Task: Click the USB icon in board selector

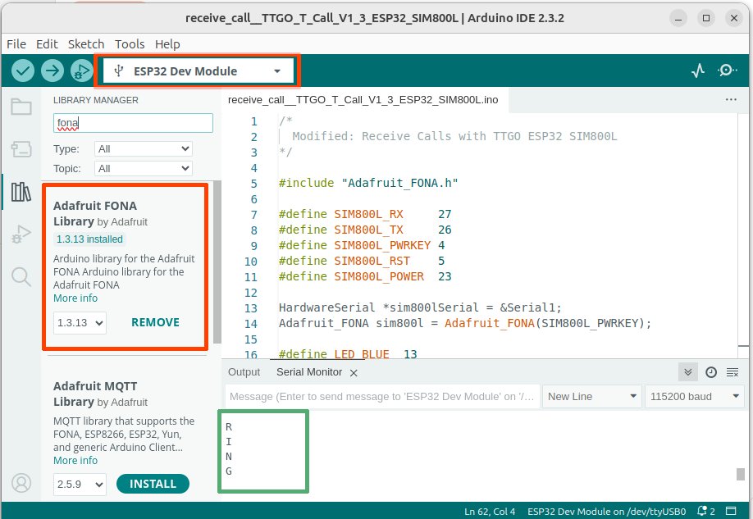Action: [x=119, y=71]
